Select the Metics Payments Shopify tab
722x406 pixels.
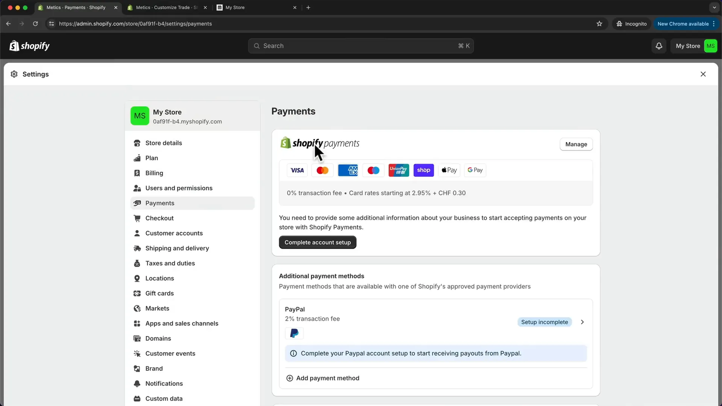78,8
